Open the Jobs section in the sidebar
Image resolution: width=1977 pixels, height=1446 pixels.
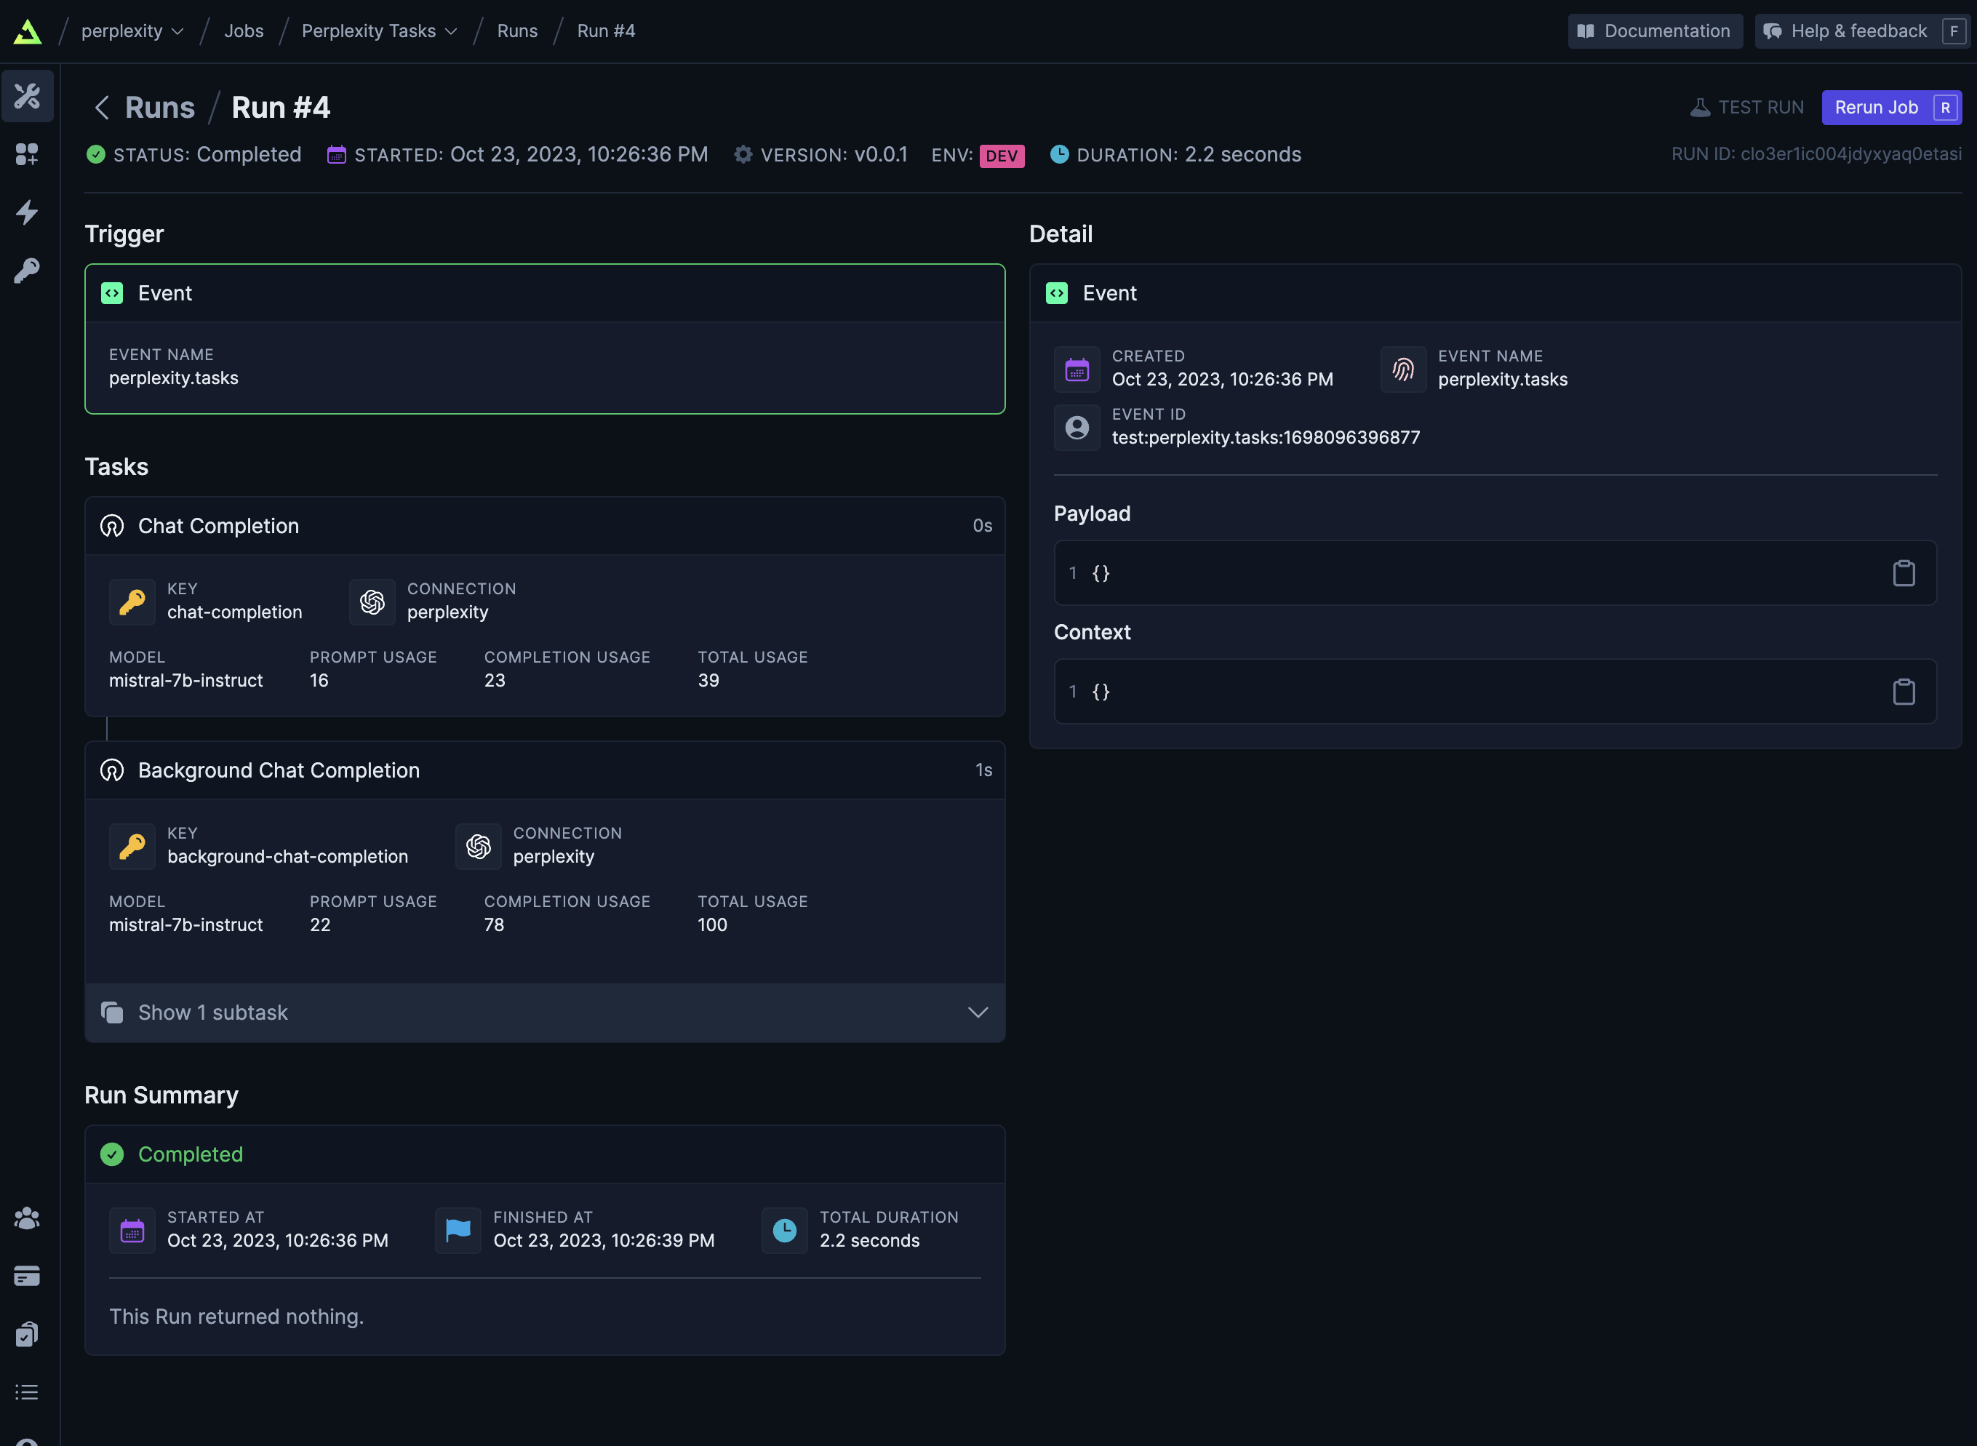click(x=27, y=95)
